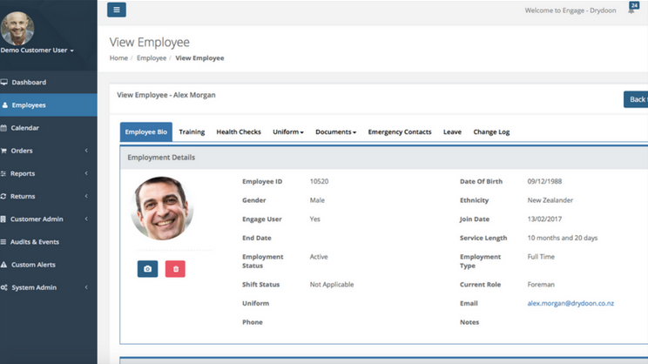The width and height of the screenshot is (648, 364).
Task: Click the Employee breadcrumb link
Action: click(152, 58)
